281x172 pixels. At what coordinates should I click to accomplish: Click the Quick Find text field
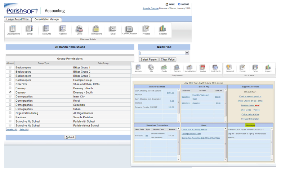(x=162, y=53)
